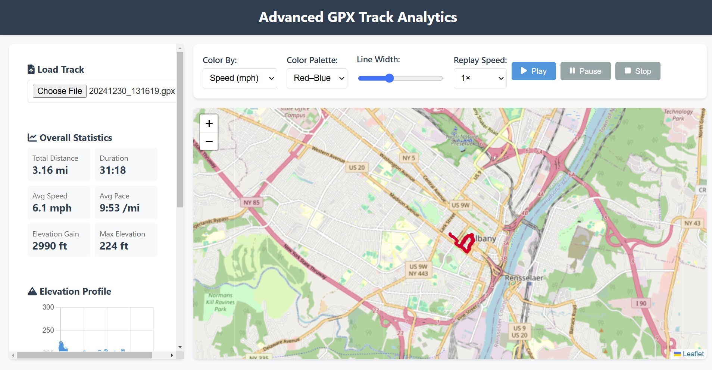This screenshot has width=712, height=370.
Task: Pause the track replay
Action: coord(585,71)
